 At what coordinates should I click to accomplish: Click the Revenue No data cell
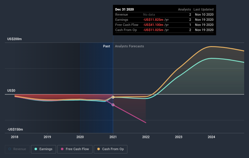click(x=149, y=14)
